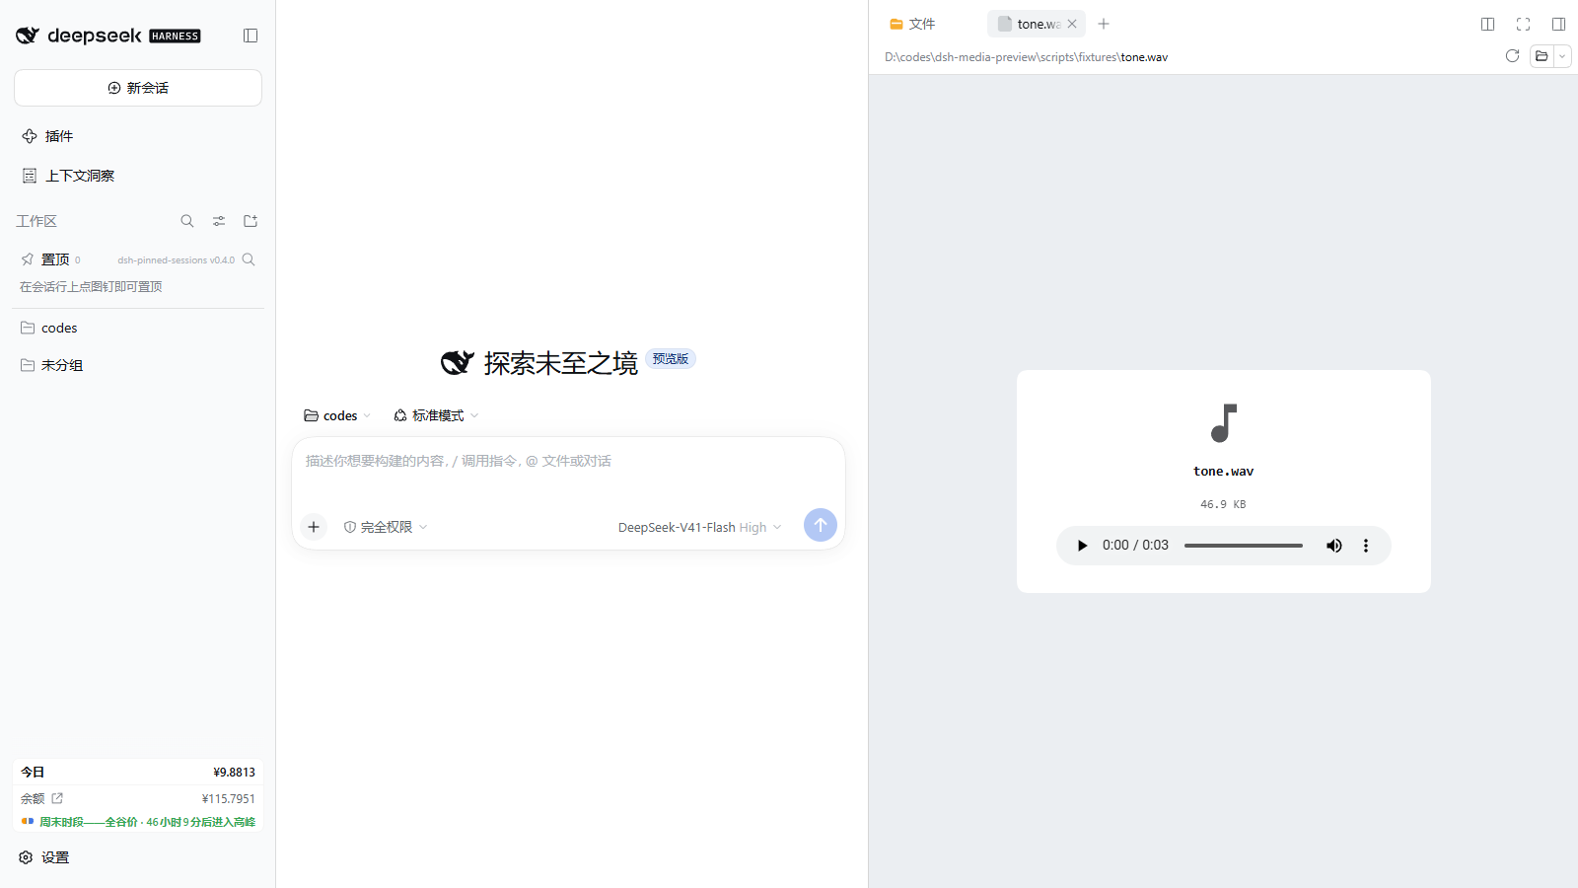Open workspace filter settings icon
This screenshot has height=888, width=1578.
point(219,221)
